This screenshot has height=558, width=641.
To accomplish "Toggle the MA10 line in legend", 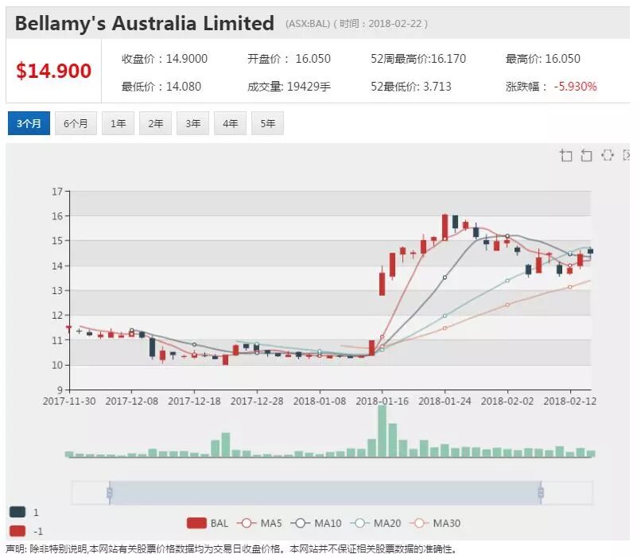I will pyautogui.click(x=316, y=523).
